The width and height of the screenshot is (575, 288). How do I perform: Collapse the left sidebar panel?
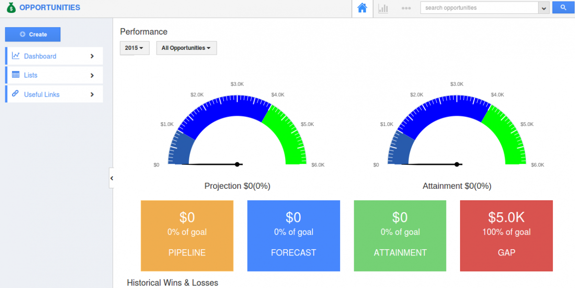coord(112,178)
